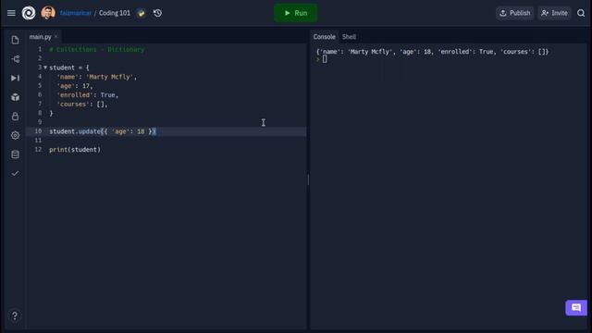The image size is (592, 333).
Task: Click the Publish button
Action: (515, 13)
